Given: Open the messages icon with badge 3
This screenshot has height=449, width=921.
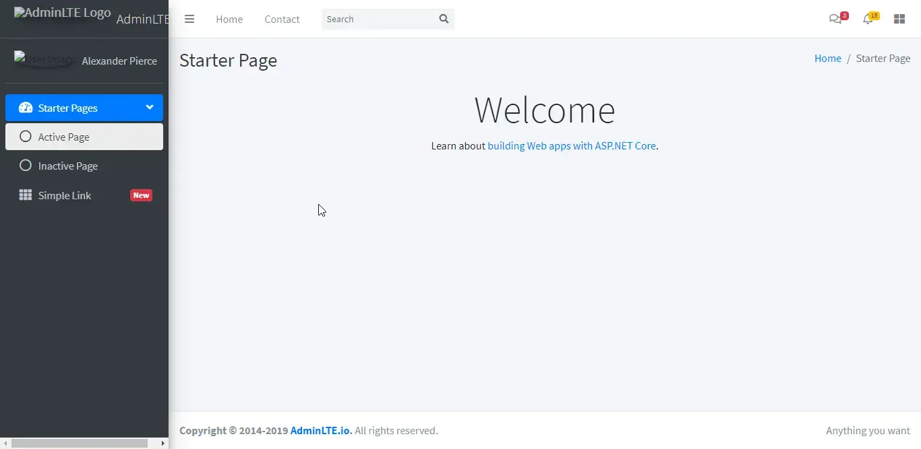Looking at the screenshot, I should tap(836, 19).
